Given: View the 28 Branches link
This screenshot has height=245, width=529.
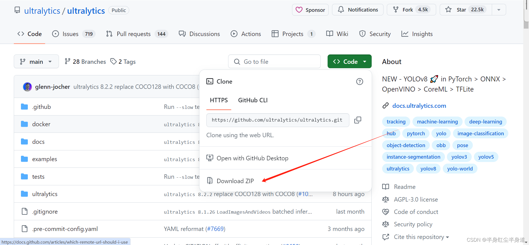Looking at the screenshot, I should [85, 62].
